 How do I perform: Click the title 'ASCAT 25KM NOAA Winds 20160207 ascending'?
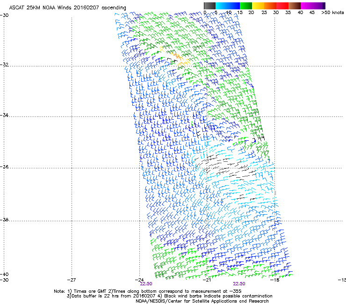[67, 8]
